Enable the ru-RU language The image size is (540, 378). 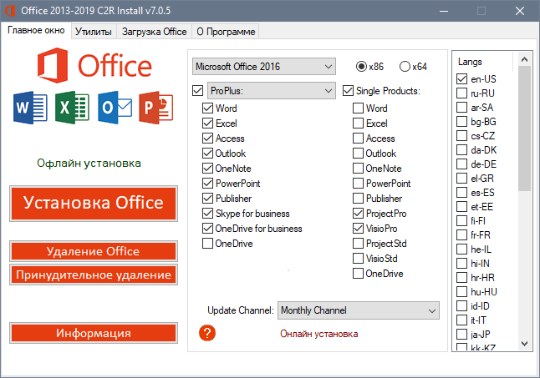click(461, 93)
